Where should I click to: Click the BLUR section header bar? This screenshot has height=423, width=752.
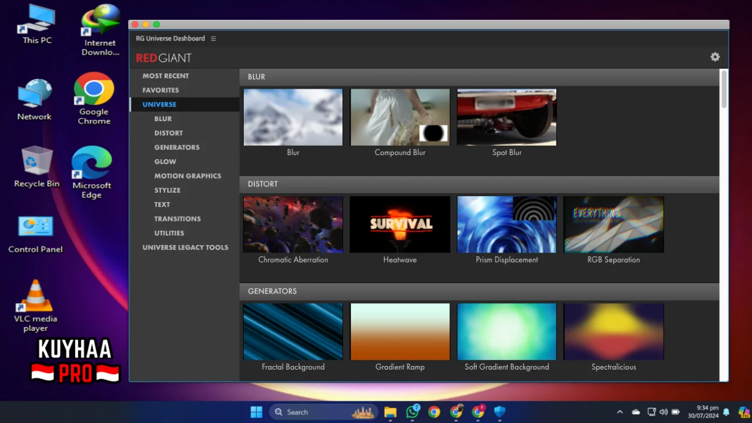point(479,77)
